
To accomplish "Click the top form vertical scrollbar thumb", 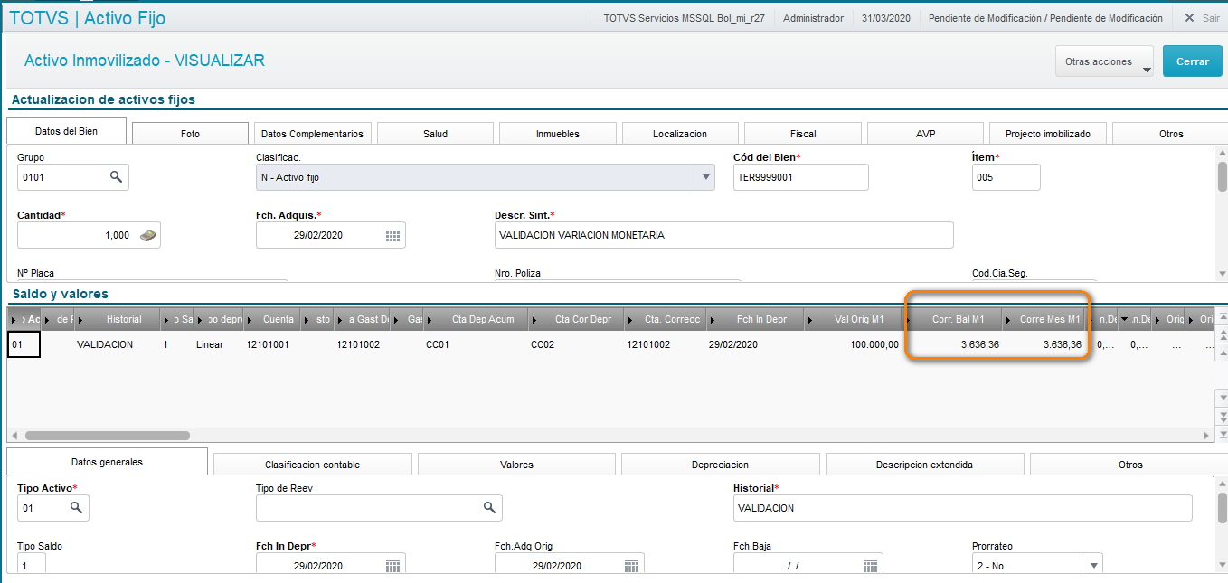I will (1223, 177).
